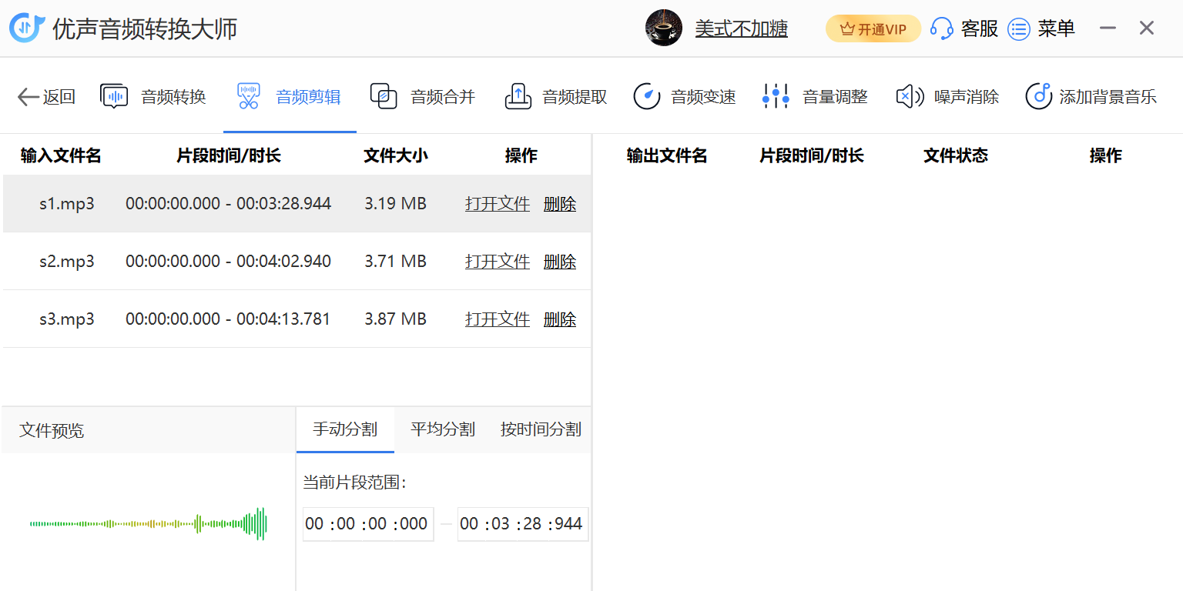Image resolution: width=1183 pixels, height=591 pixels.
Task: Select the Audio Speed (音频变速) icon
Action: 647,97
